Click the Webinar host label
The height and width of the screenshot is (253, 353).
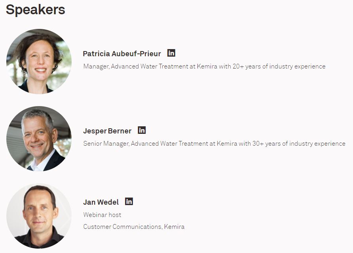[102, 215]
